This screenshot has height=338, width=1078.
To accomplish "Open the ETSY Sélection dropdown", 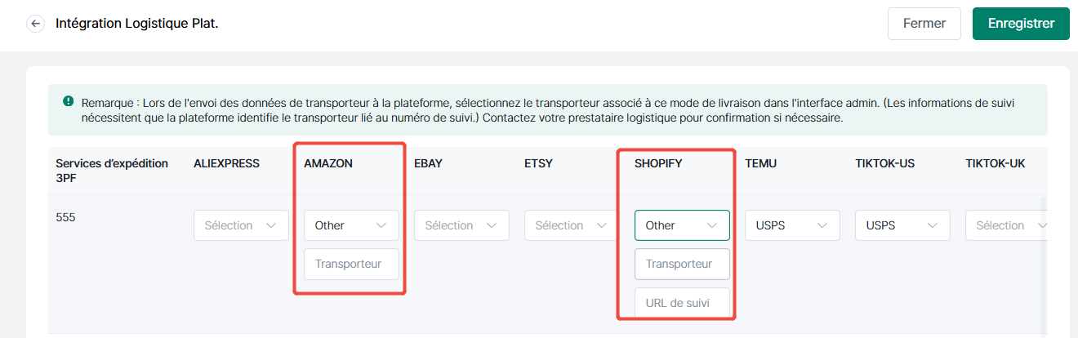I will tap(572, 225).
